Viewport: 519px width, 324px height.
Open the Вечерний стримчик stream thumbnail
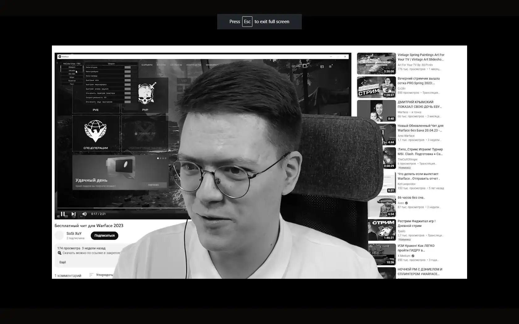[376, 87]
